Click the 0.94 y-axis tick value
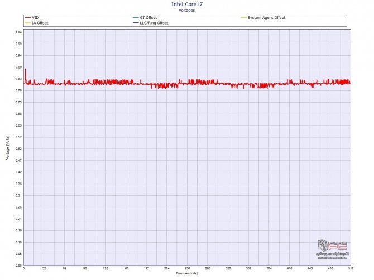The width and height of the screenshot is (374, 280). coord(18,56)
